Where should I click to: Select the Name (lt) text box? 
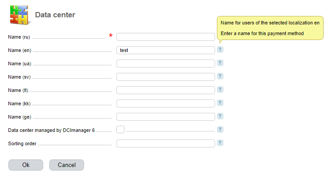tap(165, 90)
